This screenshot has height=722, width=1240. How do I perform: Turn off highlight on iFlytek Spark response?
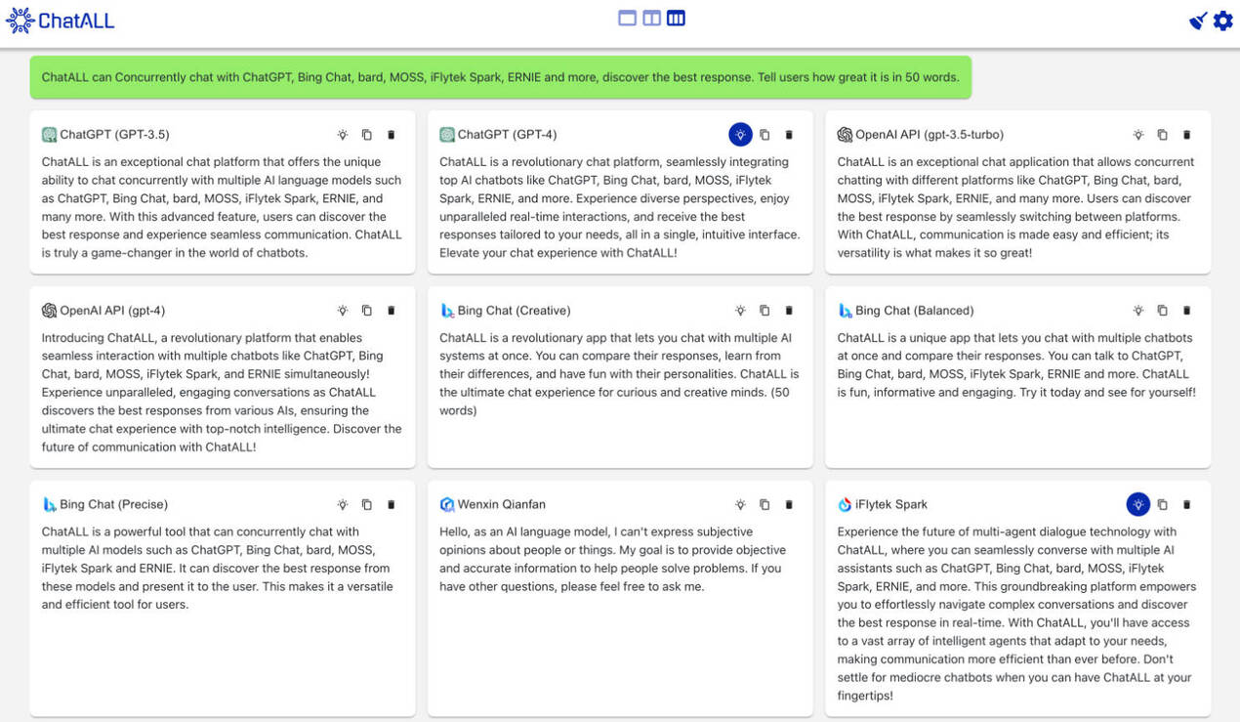click(x=1138, y=504)
